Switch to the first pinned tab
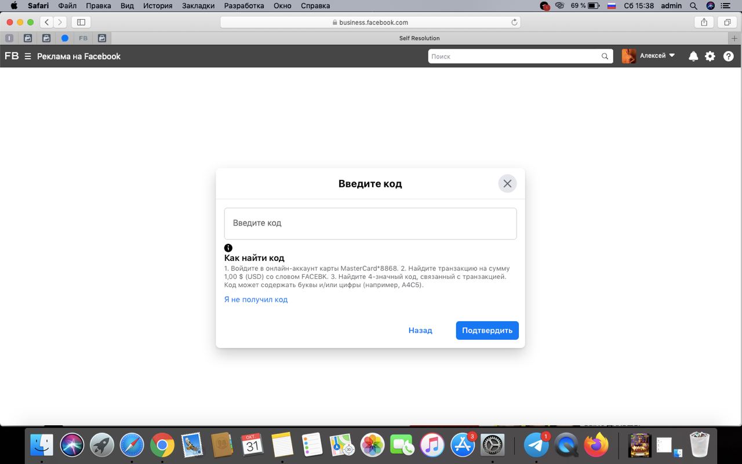The height and width of the screenshot is (464, 742). (9, 38)
